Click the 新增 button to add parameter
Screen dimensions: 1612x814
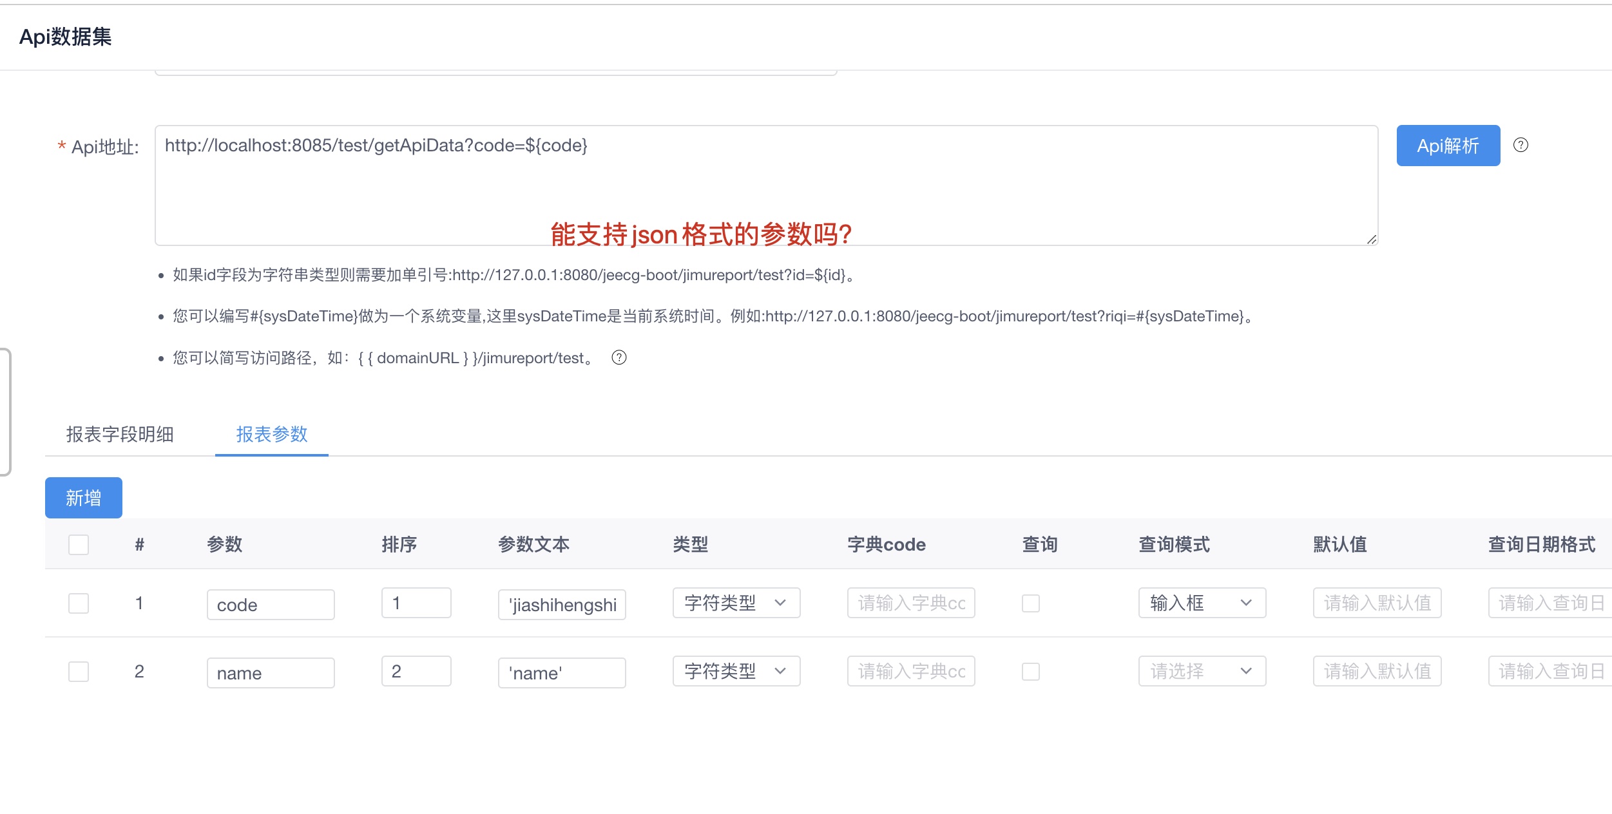pyautogui.click(x=83, y=497)
